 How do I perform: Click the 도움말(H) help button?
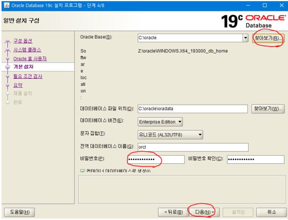[x=19, y=212]
